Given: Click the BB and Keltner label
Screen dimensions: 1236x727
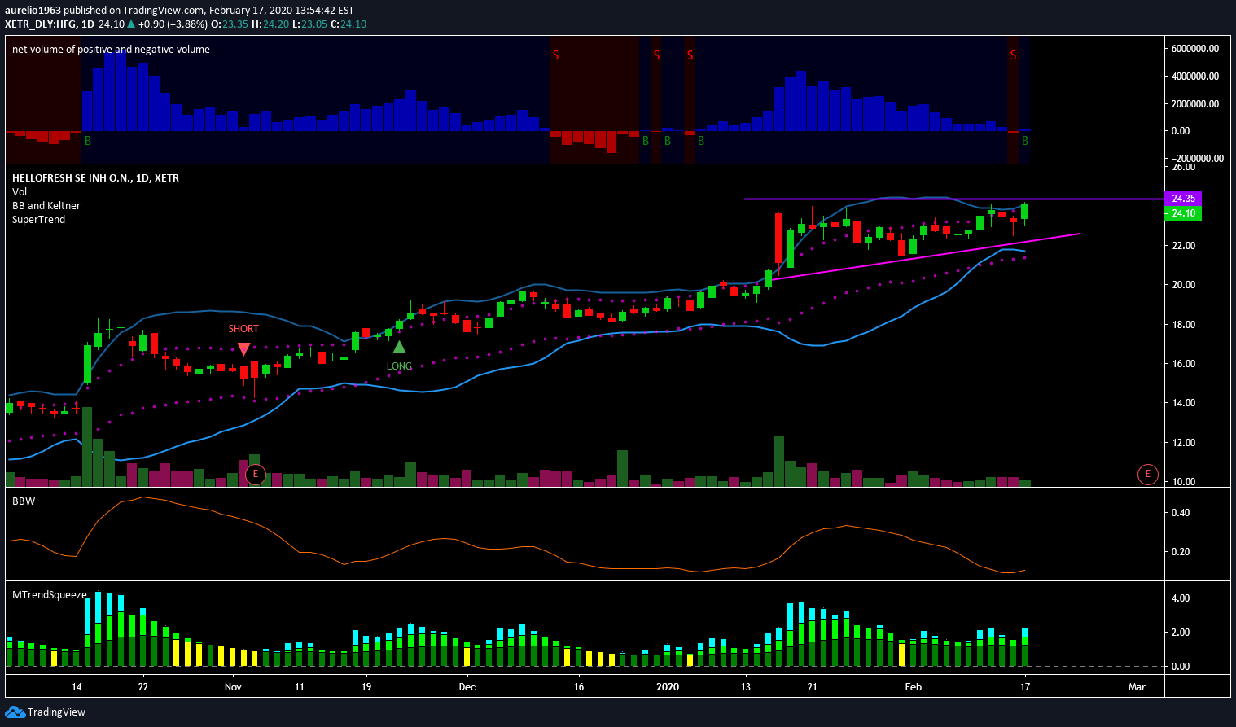Looking at the screenshot, I should click(x=46, y=206).
